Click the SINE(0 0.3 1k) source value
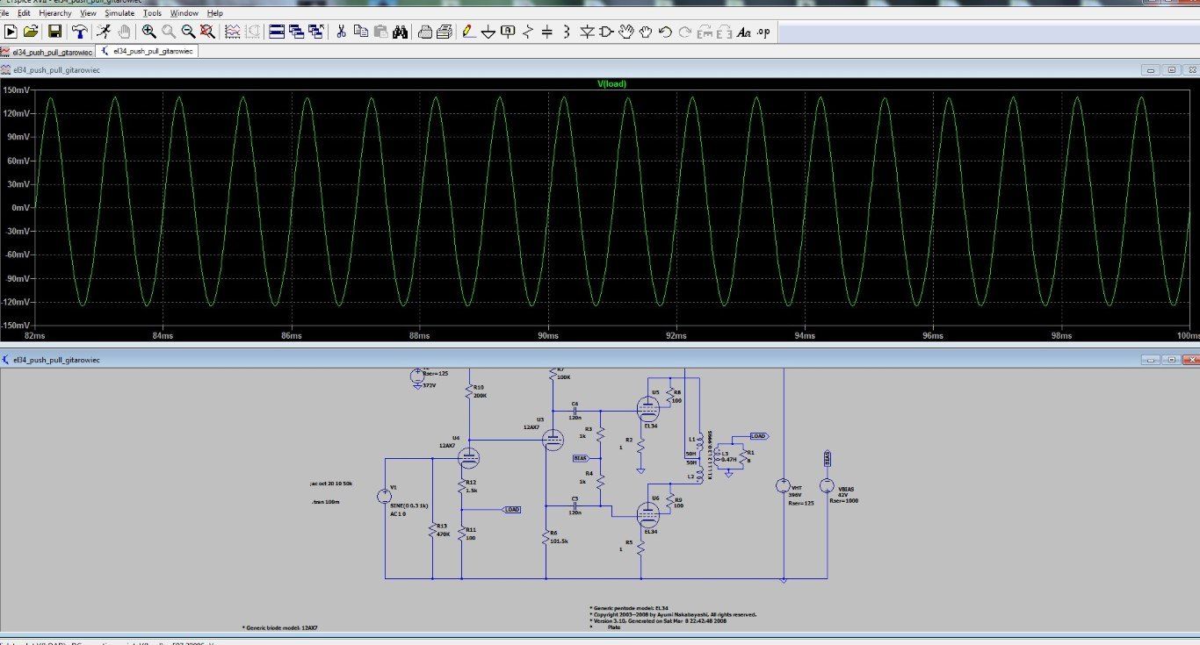Viewport: 1200px width, 645px height. [409, 505]
